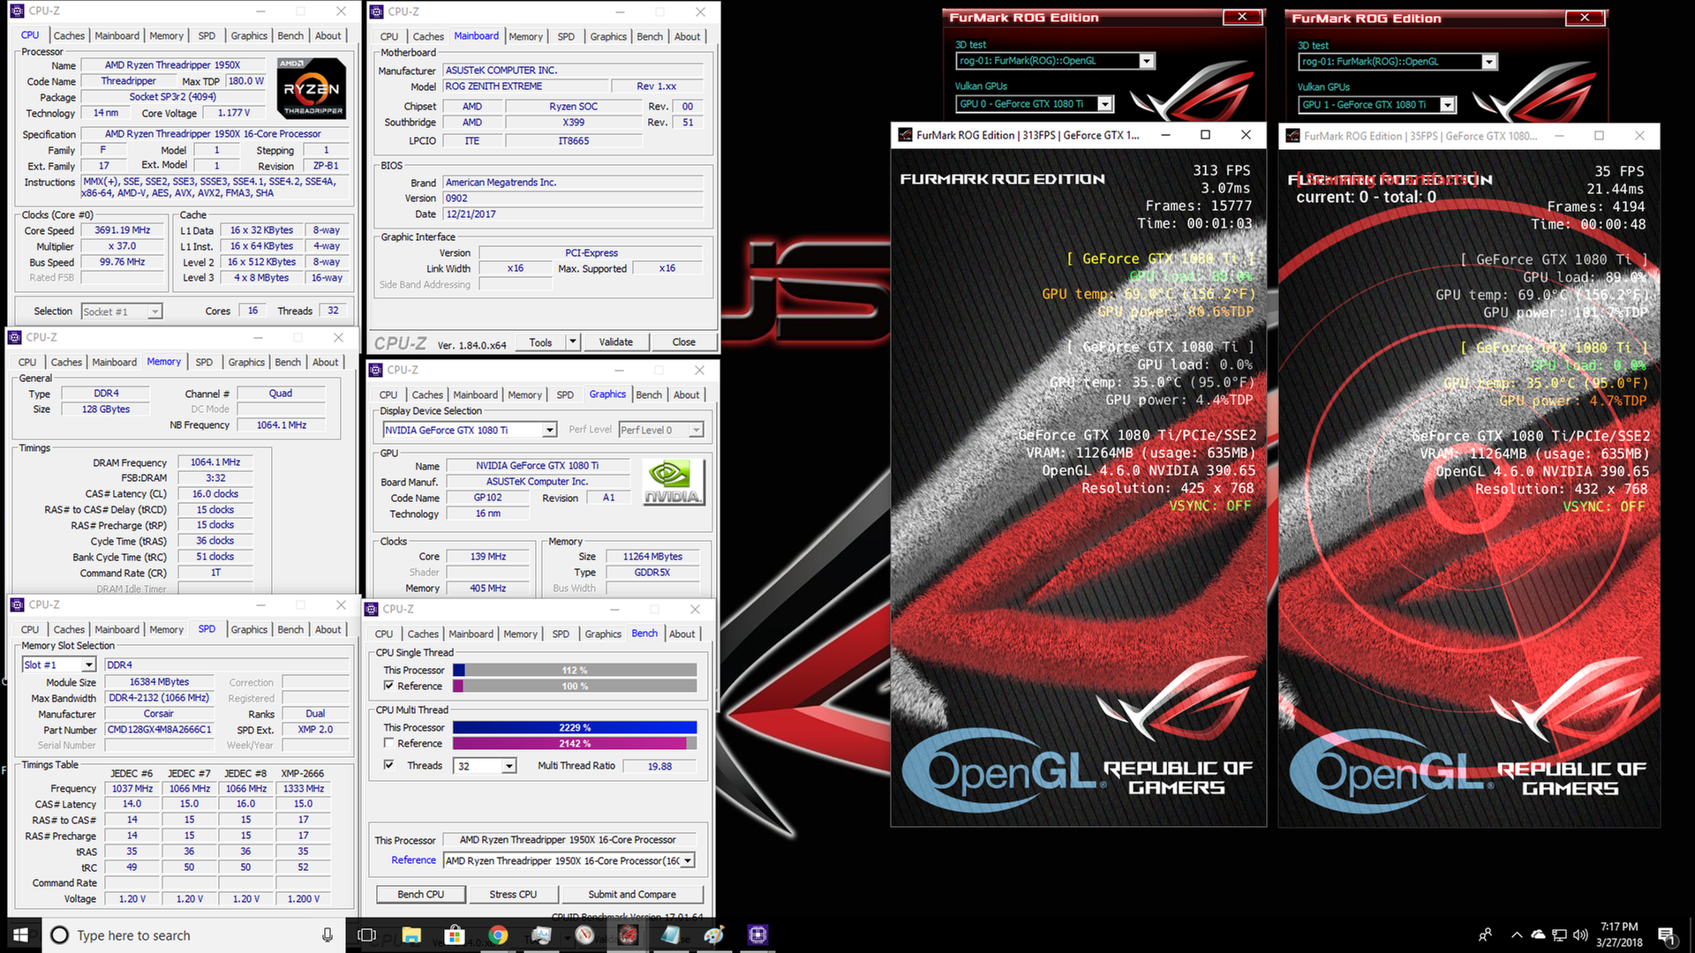Open the Tools dropdown arrow in CPU-Z
1695x953 pixels.
(x=572, y=342)
